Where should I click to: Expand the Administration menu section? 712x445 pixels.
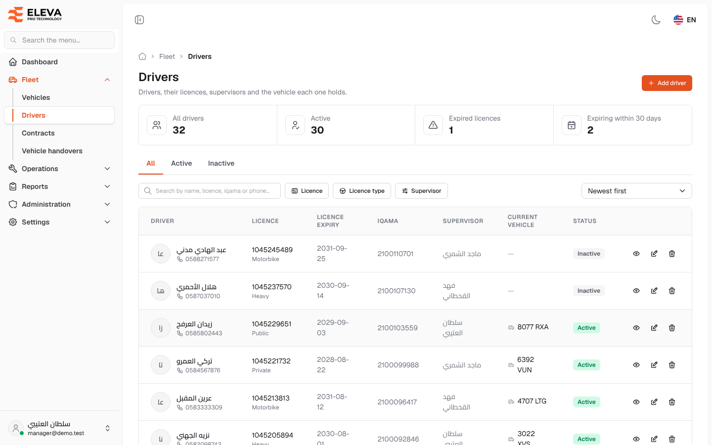click(x=59, y=204)
